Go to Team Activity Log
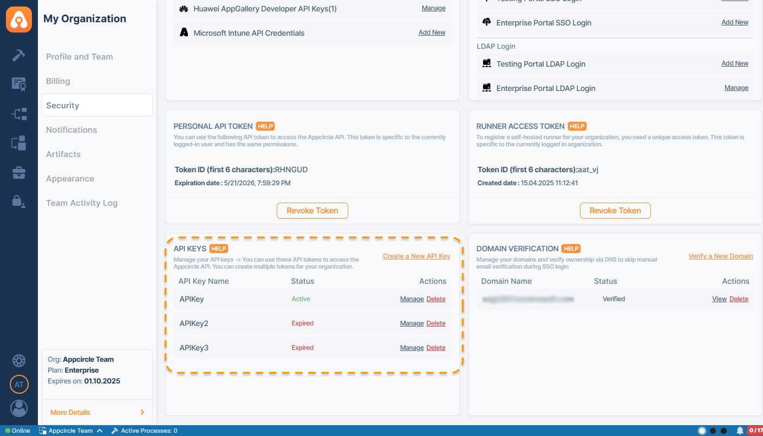The height and width of the screenshot is (436, 763). pos(82,203)
